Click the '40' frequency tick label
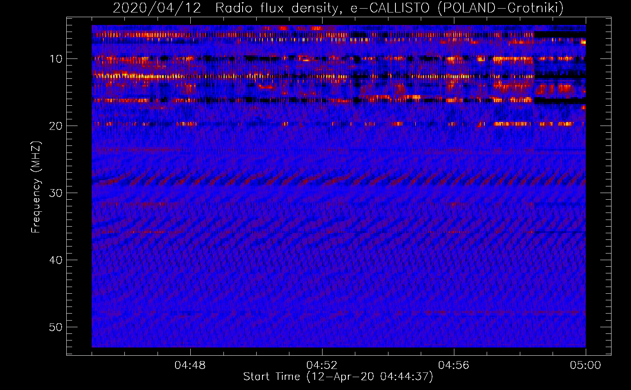 point(56,260)
